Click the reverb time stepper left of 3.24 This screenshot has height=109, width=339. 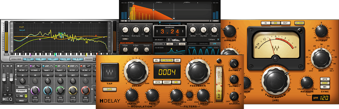157,31
